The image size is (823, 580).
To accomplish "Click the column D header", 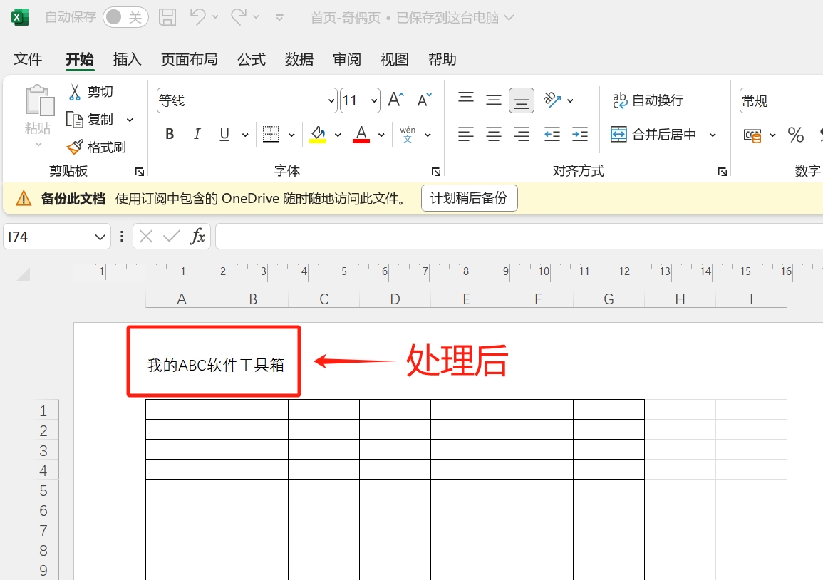I will coord(395,299).
